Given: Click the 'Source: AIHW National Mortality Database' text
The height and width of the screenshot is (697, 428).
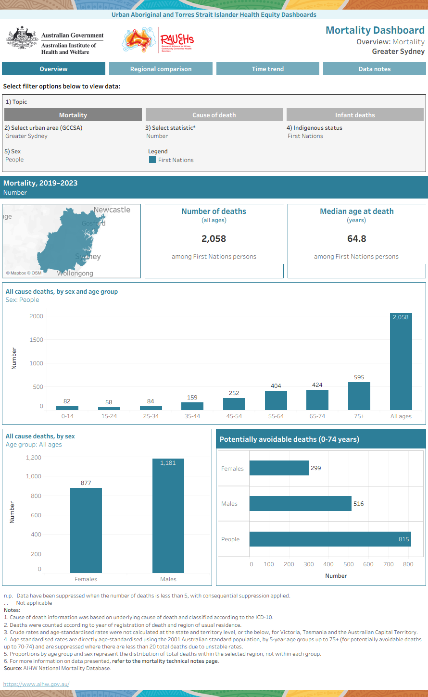Looking at the screenshot, I should [57, 668].
